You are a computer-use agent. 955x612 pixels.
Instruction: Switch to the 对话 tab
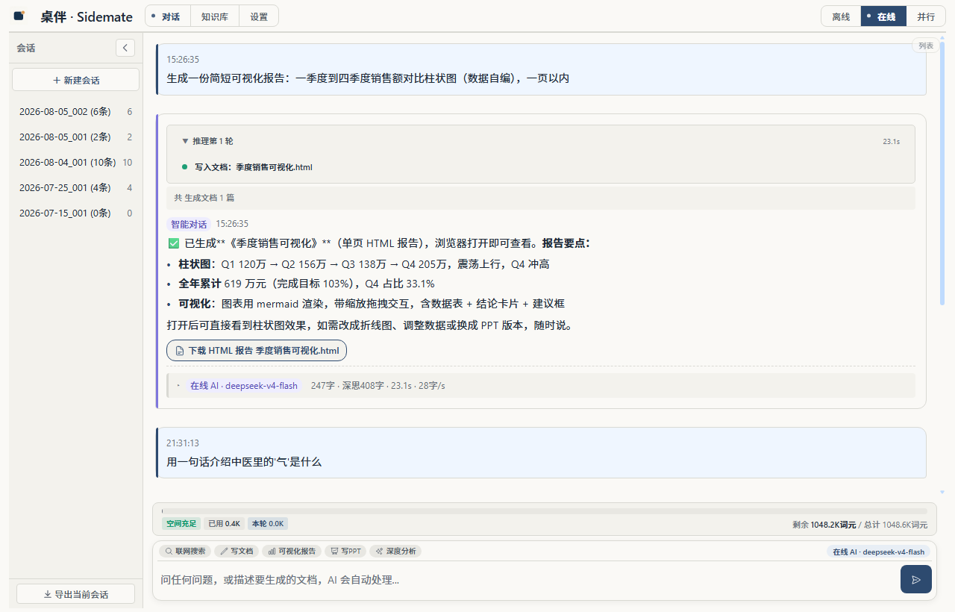point(168,16)
